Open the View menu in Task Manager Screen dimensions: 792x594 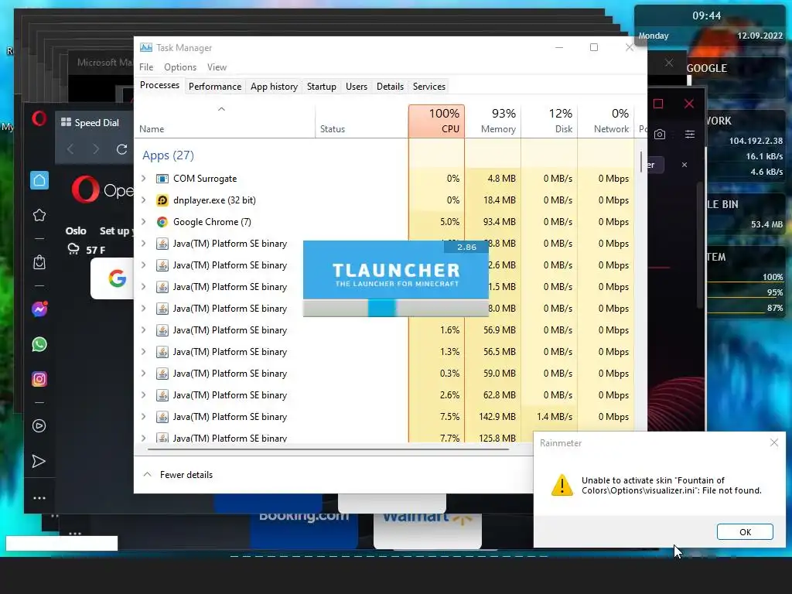[217, 67]
